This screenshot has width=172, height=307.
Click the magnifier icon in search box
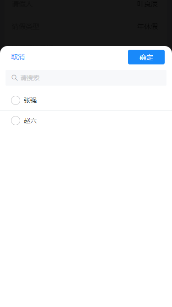click(14, 78)
